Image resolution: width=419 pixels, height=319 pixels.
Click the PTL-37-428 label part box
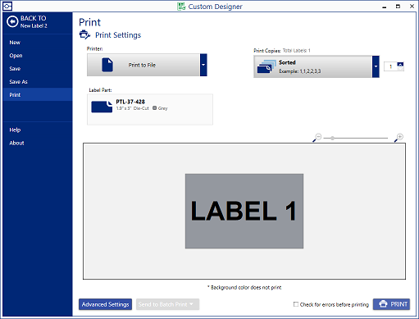pyautogui.click(x=150, y=109)
